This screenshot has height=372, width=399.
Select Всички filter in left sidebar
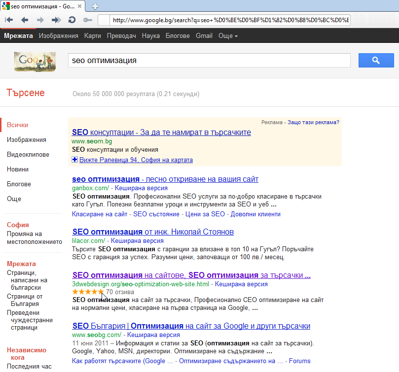coord(17,125)
